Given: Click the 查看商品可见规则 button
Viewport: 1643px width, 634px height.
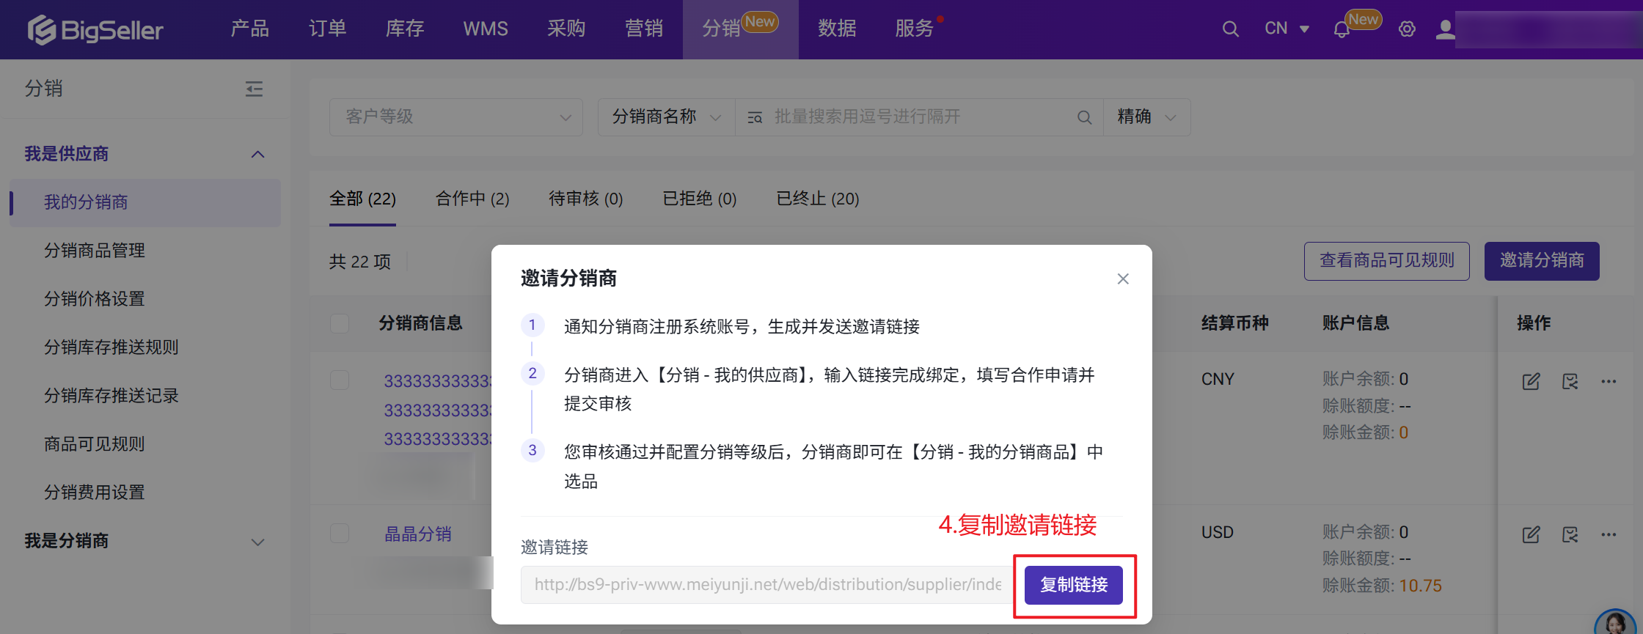Looking at the screenshot, I should 1386,261.
